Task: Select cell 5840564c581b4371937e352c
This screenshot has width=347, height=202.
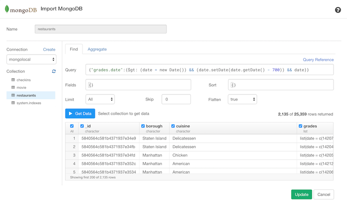Action: point(109,163)
